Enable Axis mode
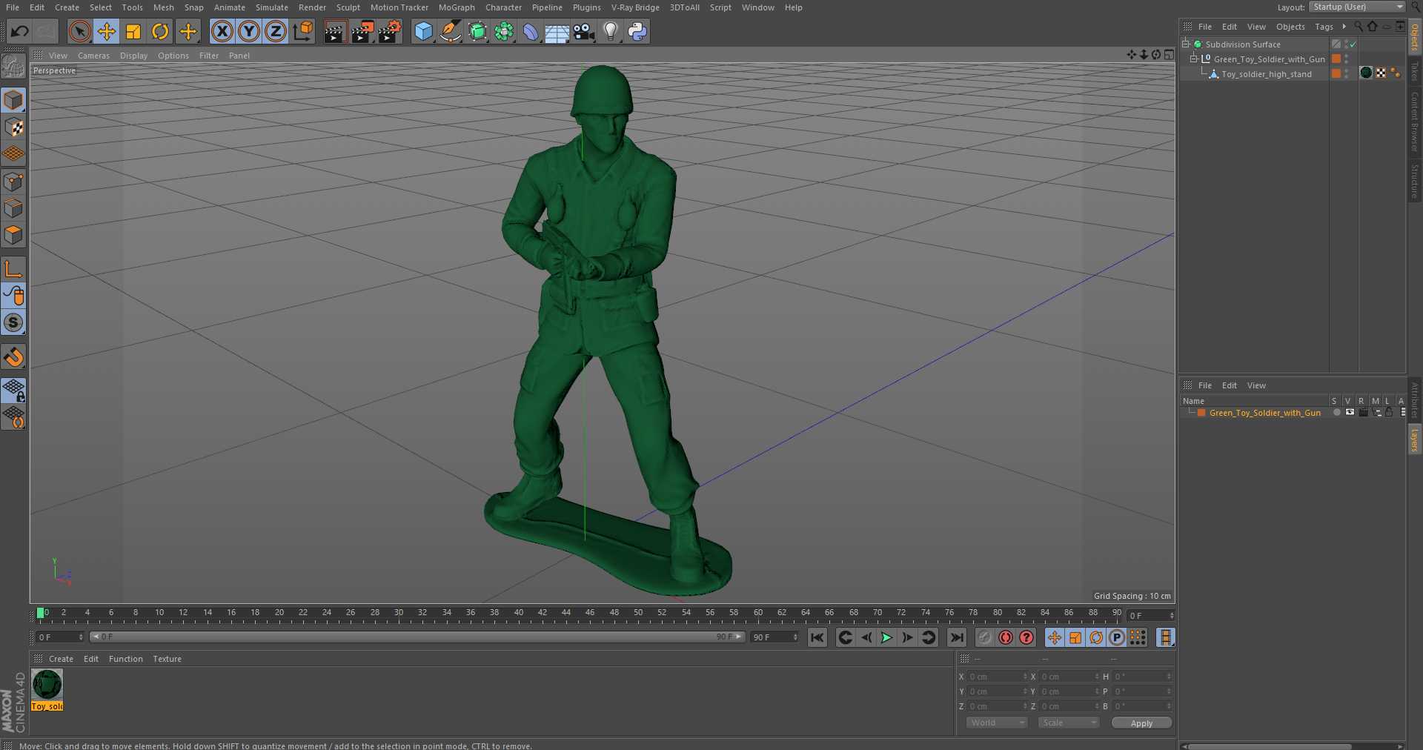The image size is (1423, 750). pyautogui.click(x=13, y=268)
